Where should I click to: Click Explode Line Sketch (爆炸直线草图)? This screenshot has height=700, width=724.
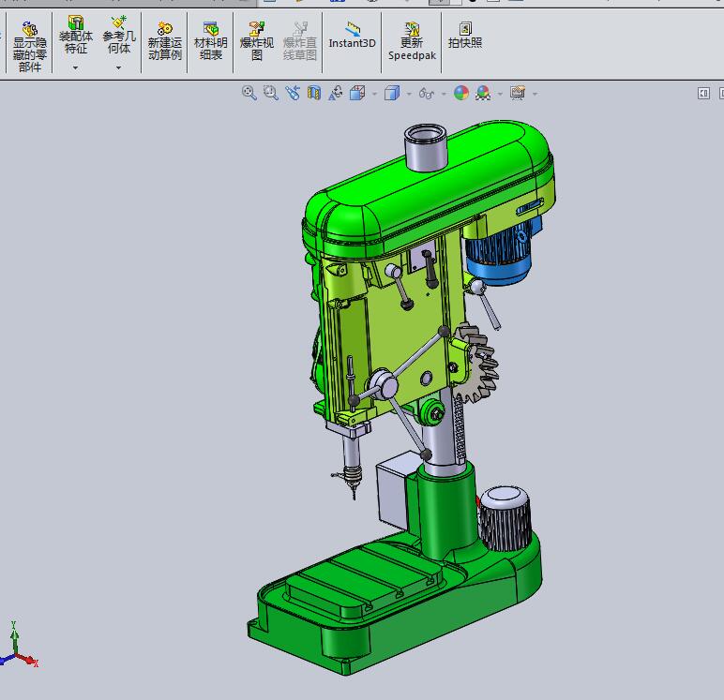pyautogui.click(x=300, y=40)
